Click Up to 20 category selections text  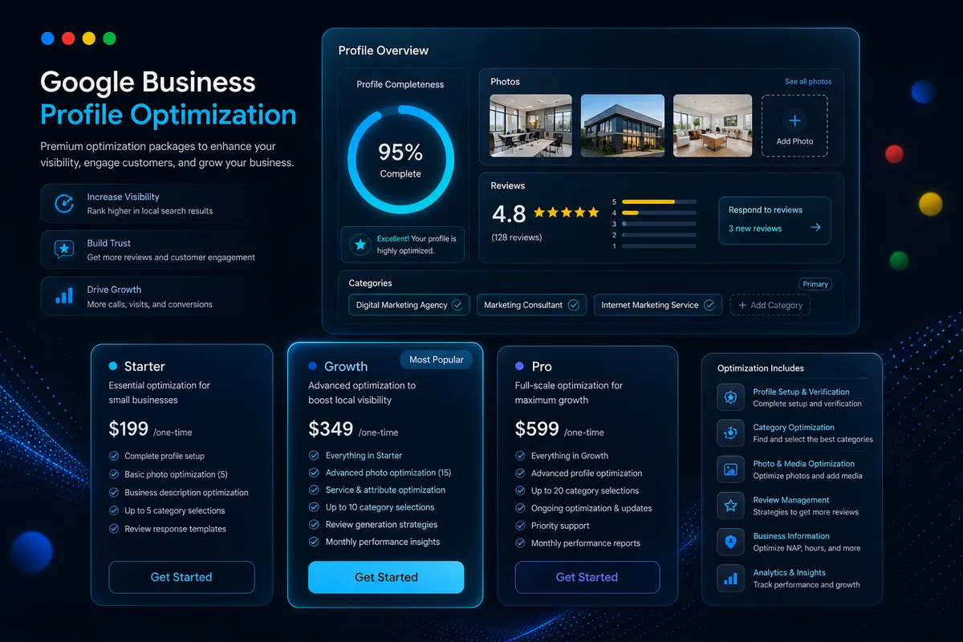[585, 490]
